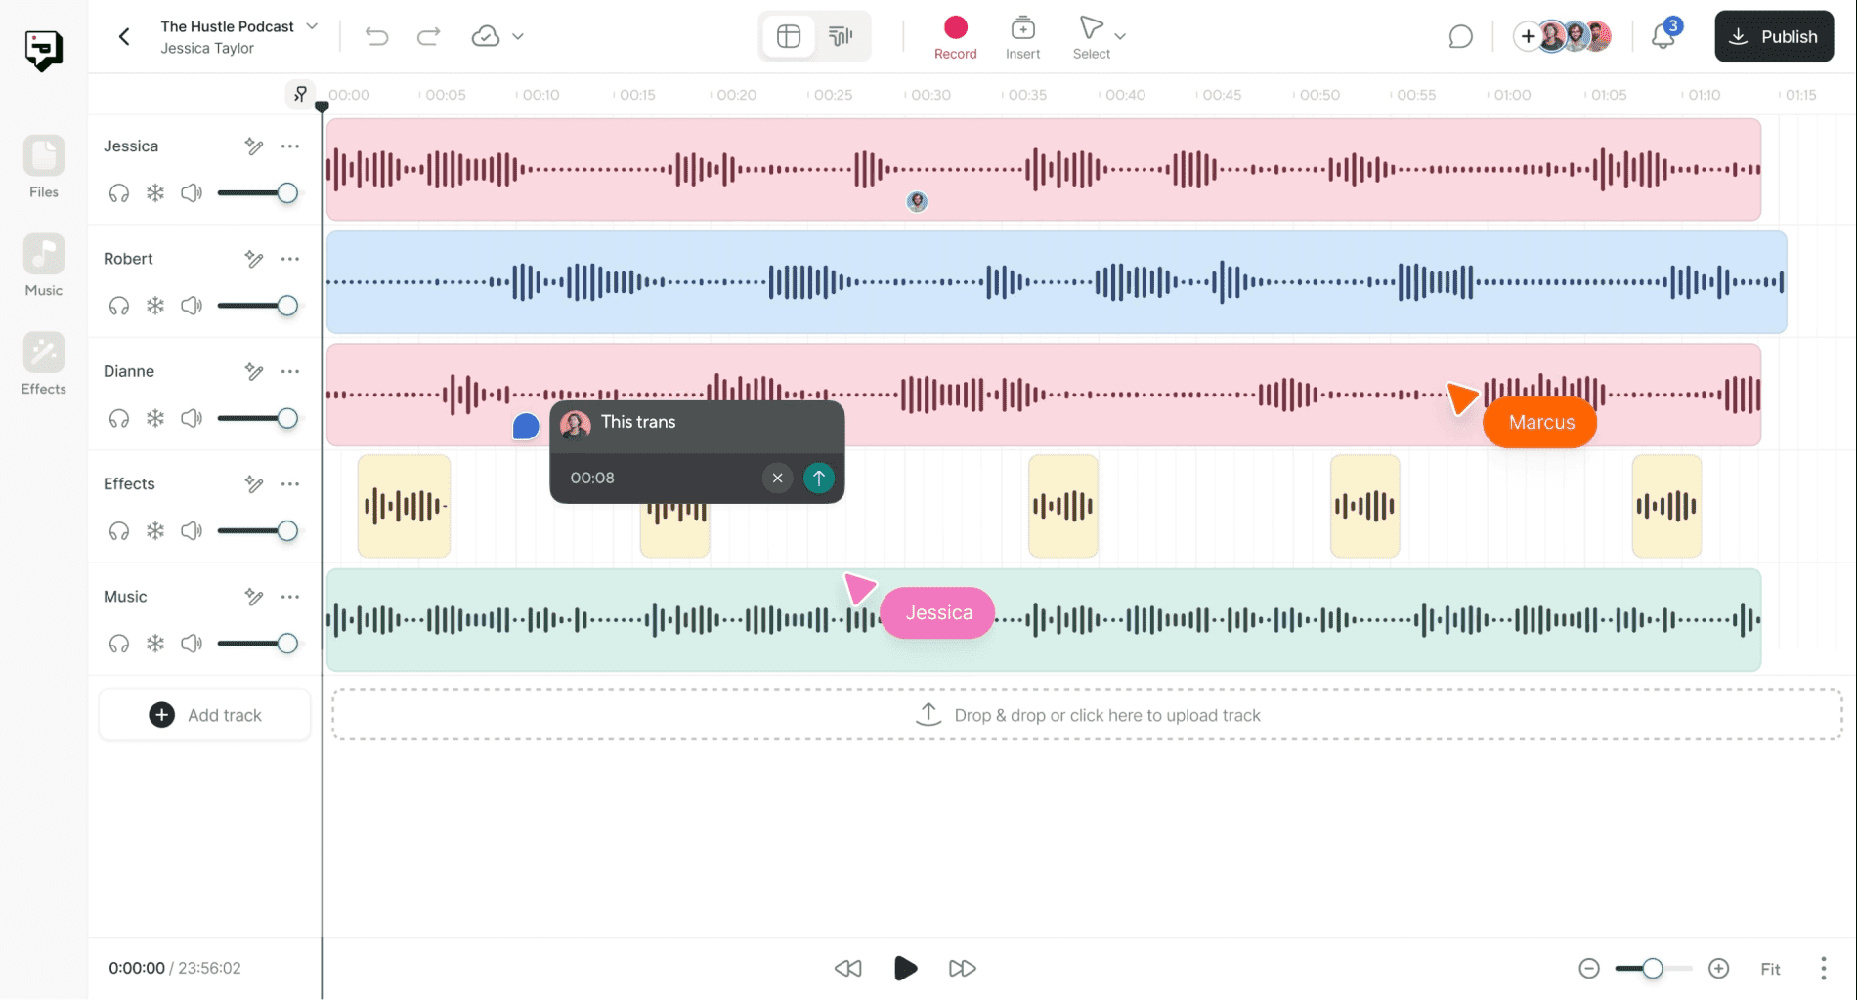Viewport: 1857px width, 1000px height.
Task: Open magic wand tool on Jessica track
Action: (254, 146)
